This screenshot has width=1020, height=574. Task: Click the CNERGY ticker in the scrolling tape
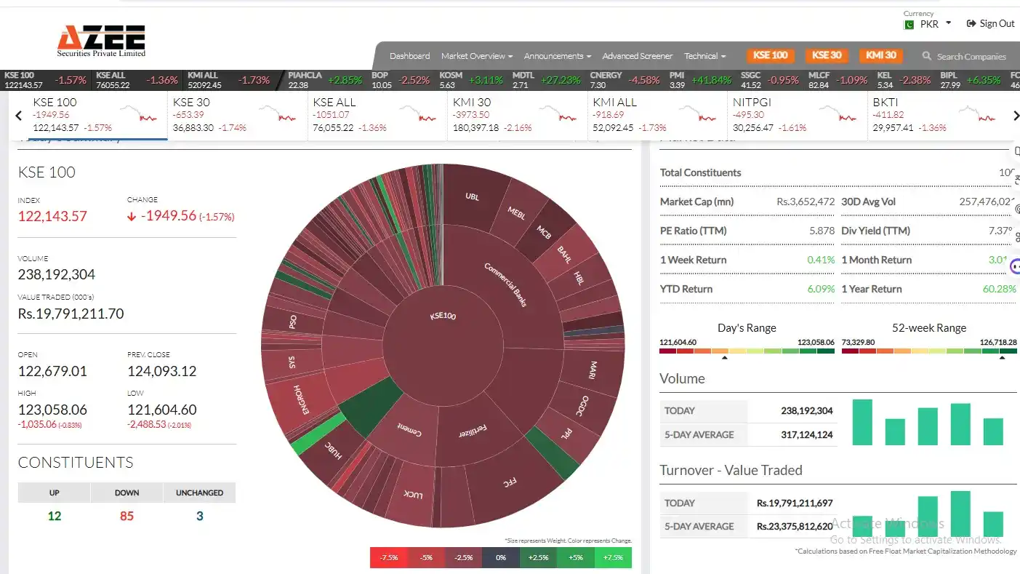625,80
